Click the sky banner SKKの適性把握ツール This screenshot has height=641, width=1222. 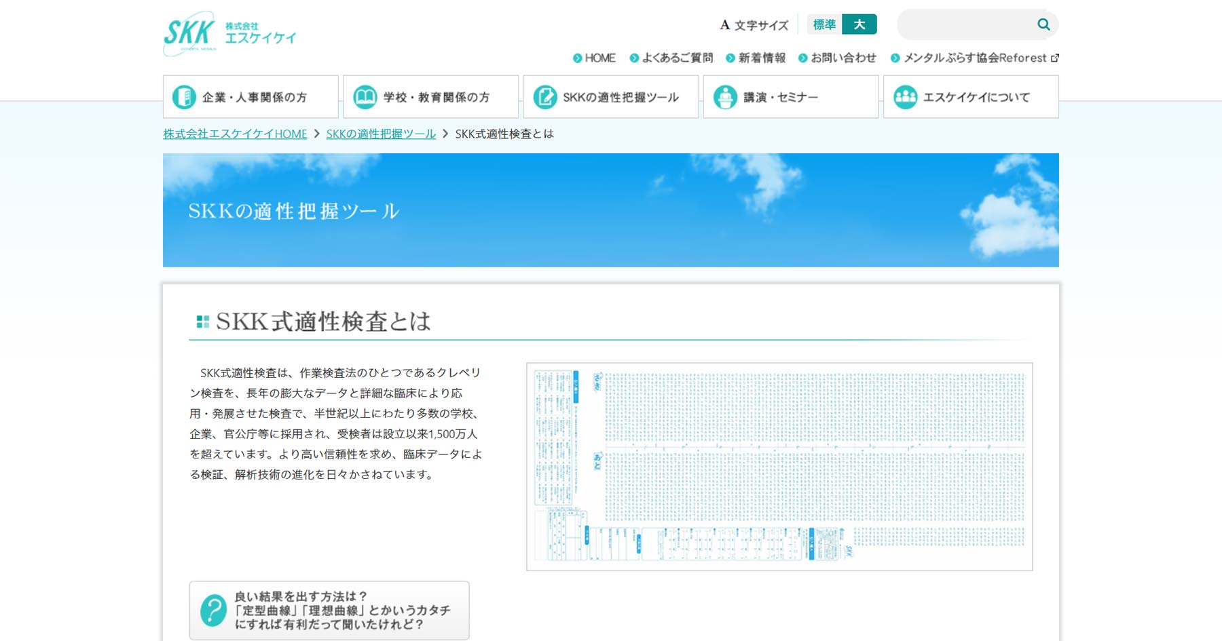pyautogui.click(x=611, y=210)
